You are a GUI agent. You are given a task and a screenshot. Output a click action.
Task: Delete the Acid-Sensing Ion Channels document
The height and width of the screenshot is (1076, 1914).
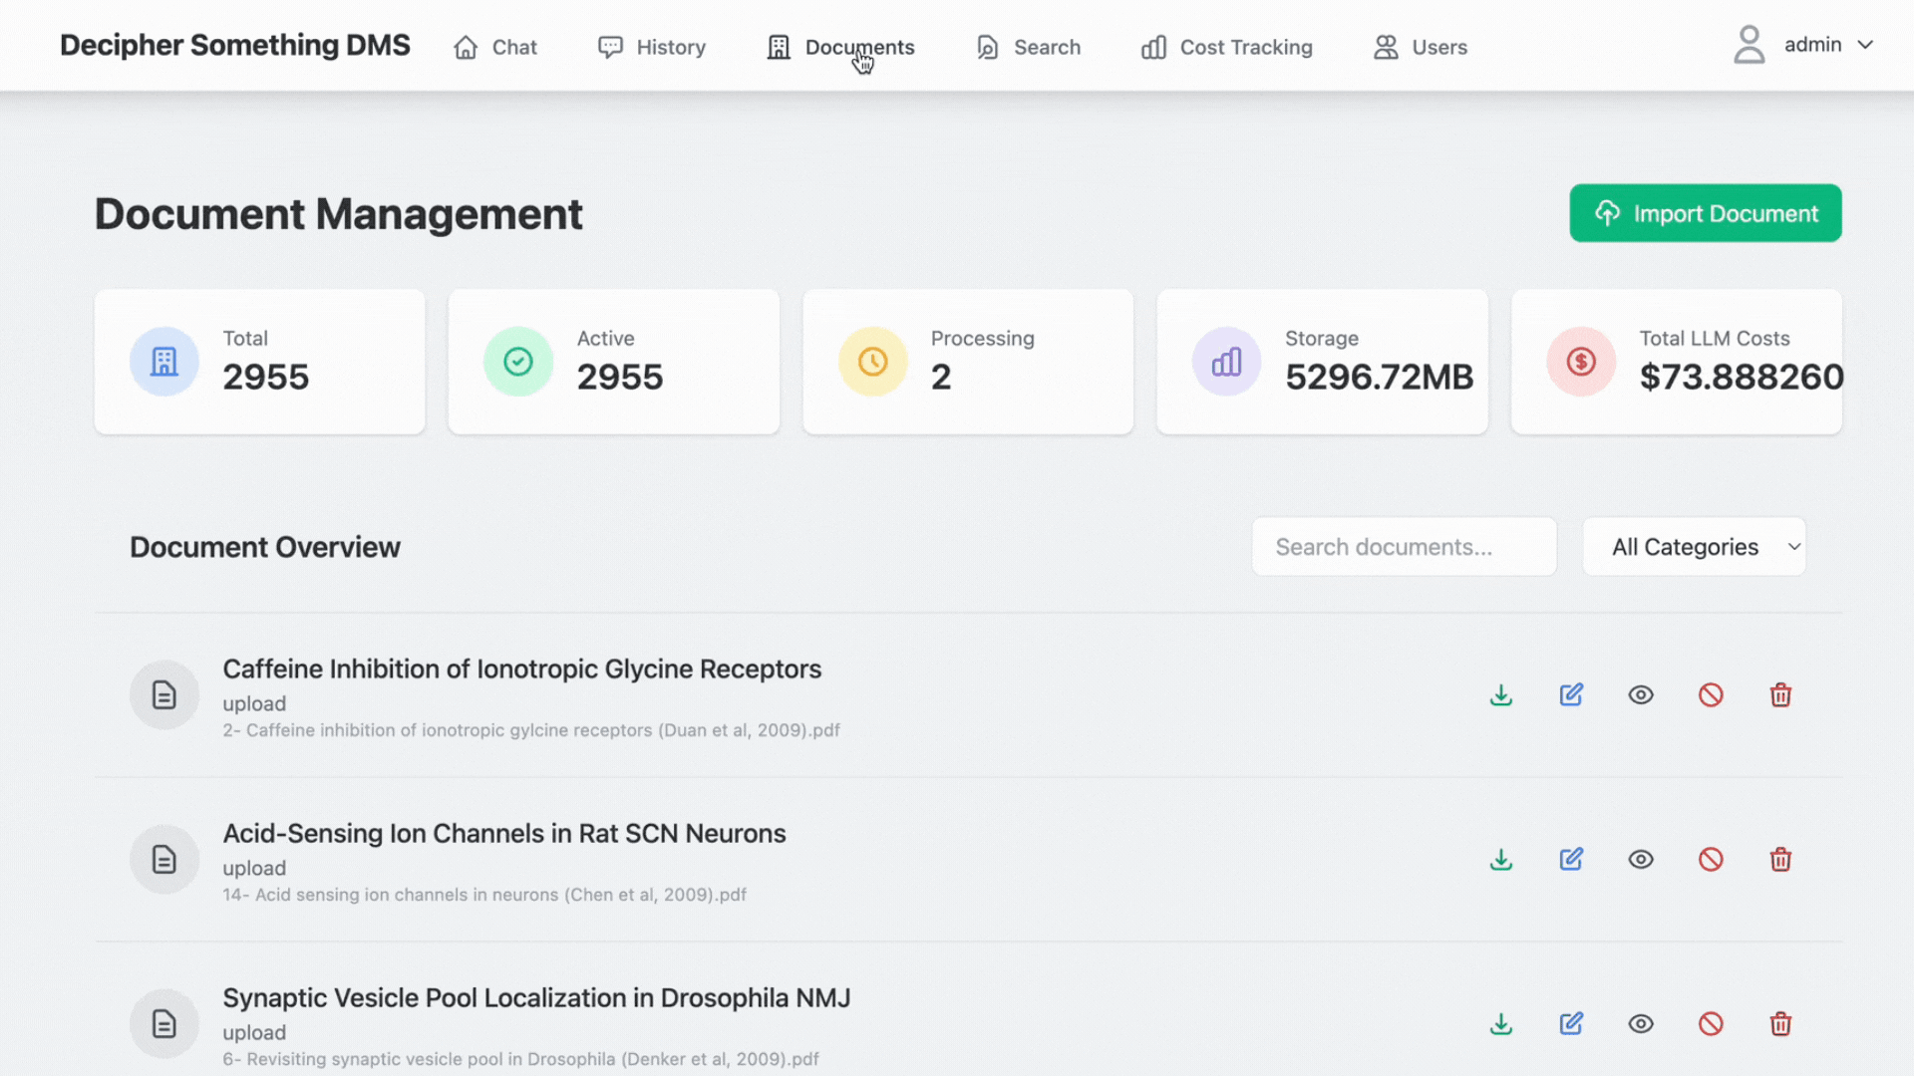click(x=1780, y=859)
